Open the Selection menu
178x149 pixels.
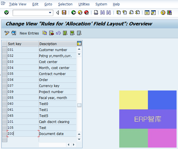65,4
